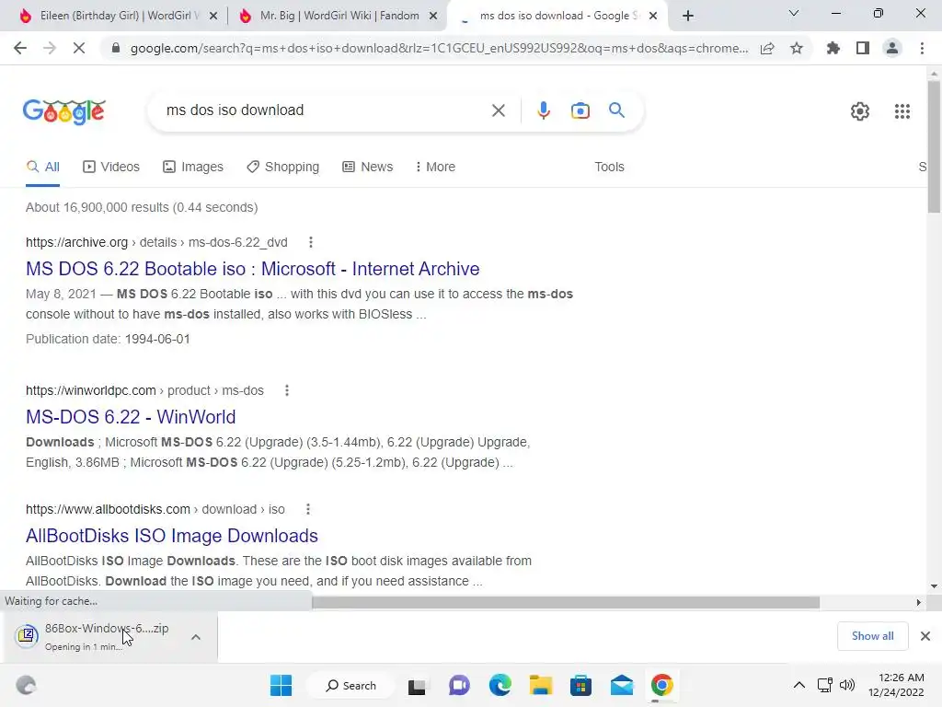Share this page via the share icon
This screenshot has height=707, width=942.
[767, 48]
